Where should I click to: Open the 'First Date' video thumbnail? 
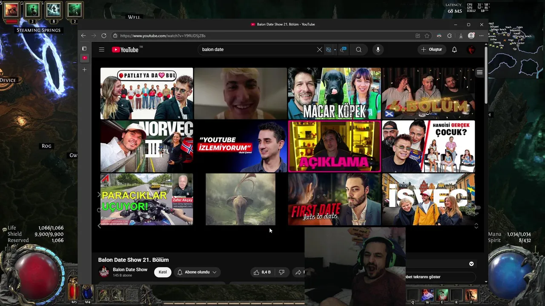click(334, 199)
